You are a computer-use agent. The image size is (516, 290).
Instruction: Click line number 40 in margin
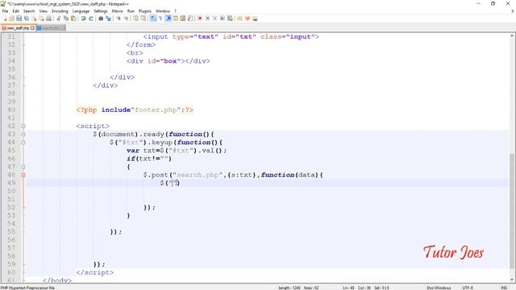pos(11,110)
